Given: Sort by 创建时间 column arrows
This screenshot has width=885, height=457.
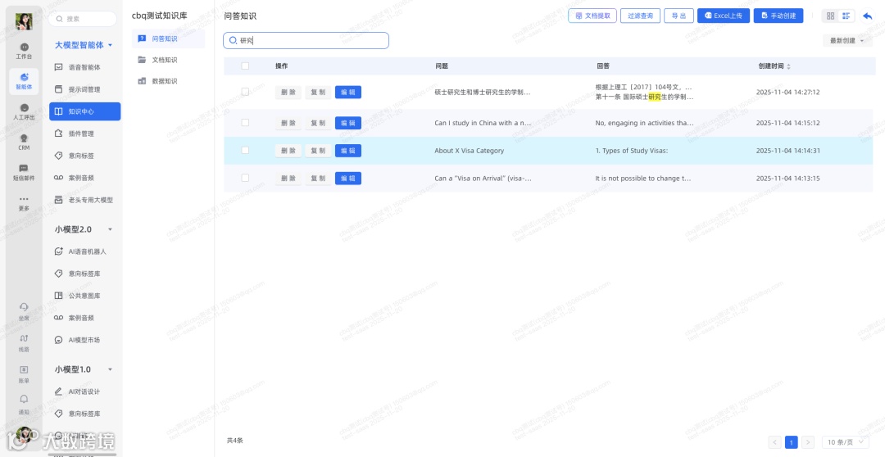Looking at the screenshot, I should [788, 66].
